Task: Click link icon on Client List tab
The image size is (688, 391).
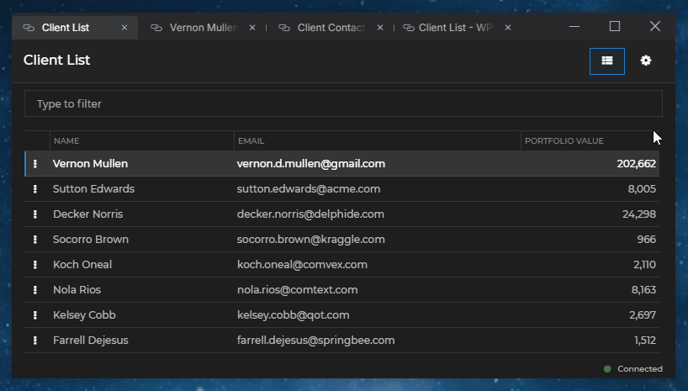Action: (29, 28)
